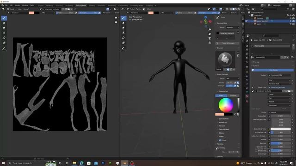296x166 pixels.
Task: Open Texture Slots Mode dropdown showing Material
Action: pos(232,28)
